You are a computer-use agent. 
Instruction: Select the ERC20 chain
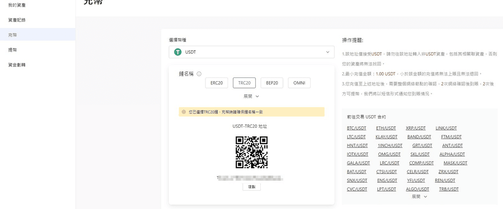[216, 83]
